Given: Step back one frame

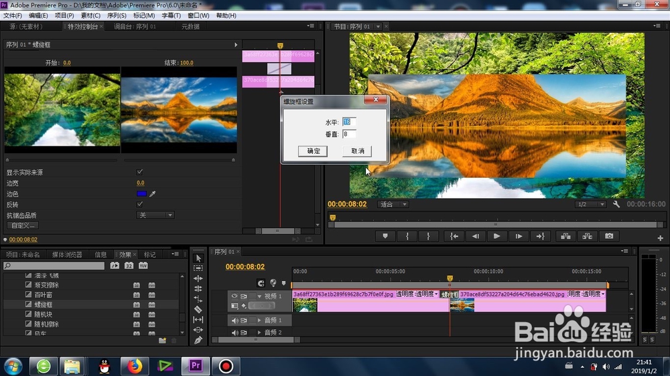Looking at the screenshot, I should [475, 236].
